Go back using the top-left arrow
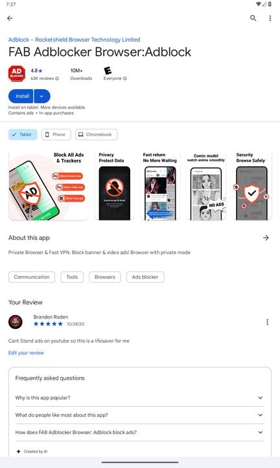Image resolution: width=280 pixels, height=468 pixels. [10, 18]
